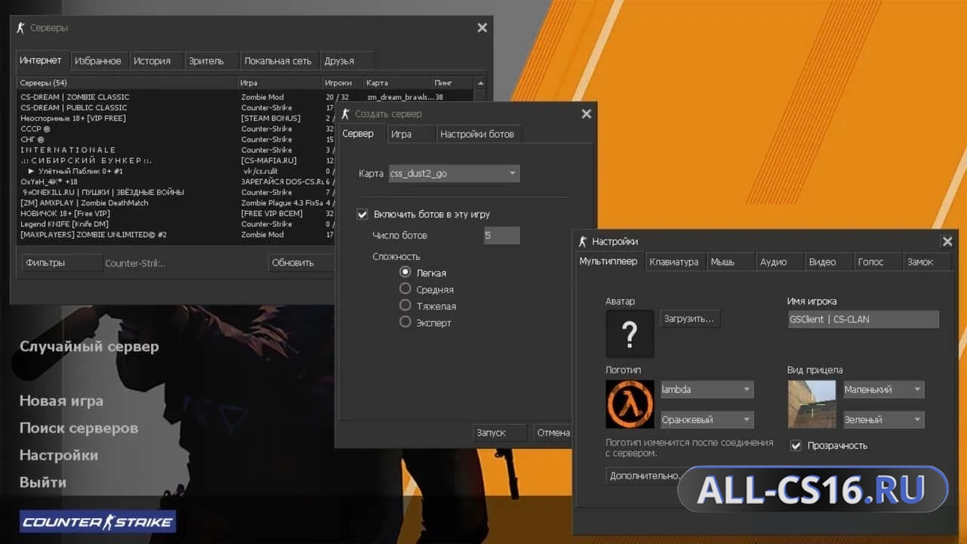Disable the Прозрачность checkbox

(796, 445)
